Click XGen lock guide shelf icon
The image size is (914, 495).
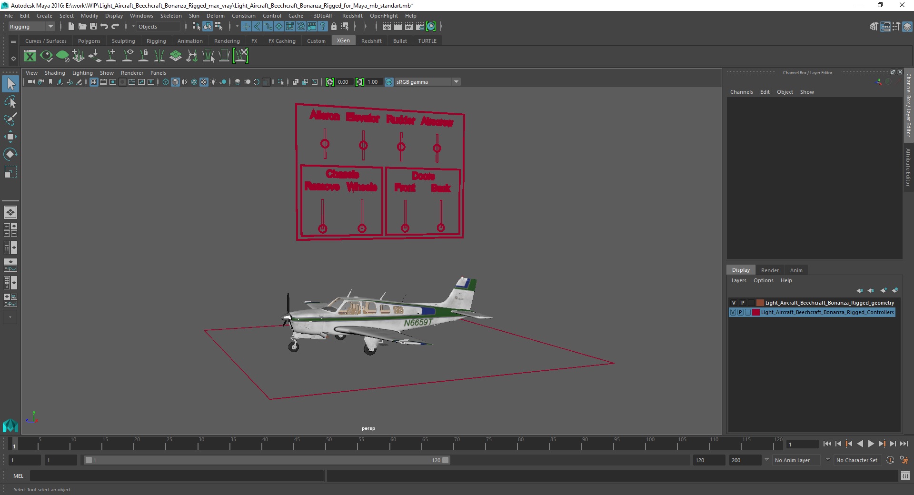[143, 56]
